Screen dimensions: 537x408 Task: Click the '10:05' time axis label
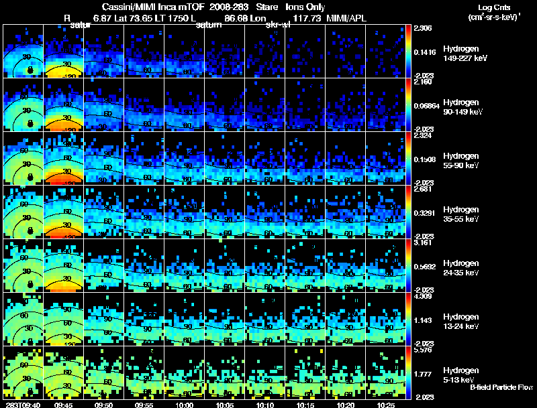225,405
